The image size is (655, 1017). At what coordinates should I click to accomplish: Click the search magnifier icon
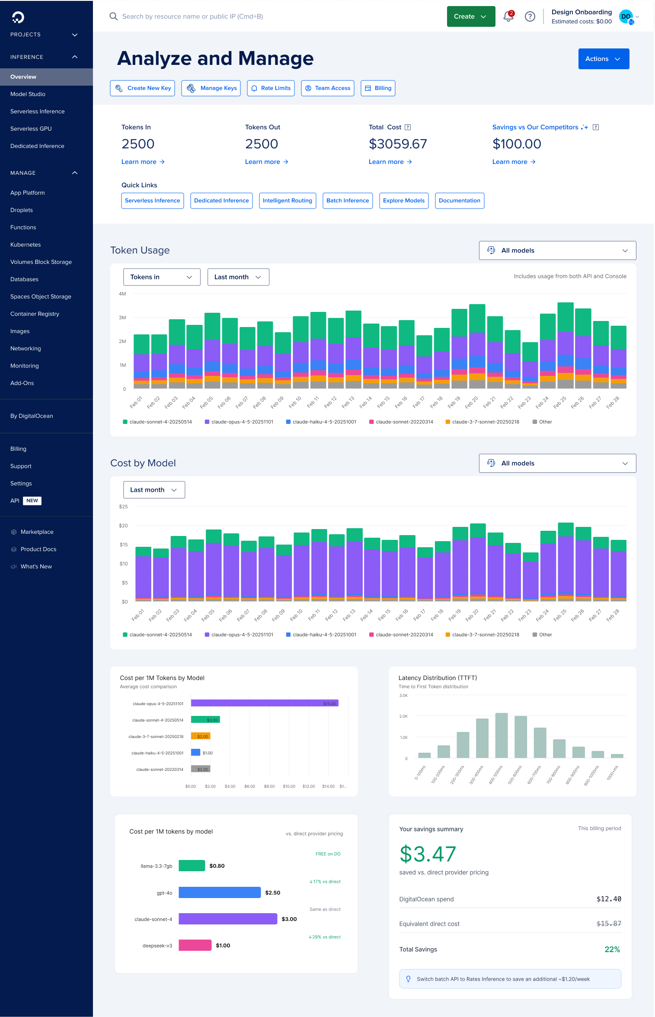[113, 16]
